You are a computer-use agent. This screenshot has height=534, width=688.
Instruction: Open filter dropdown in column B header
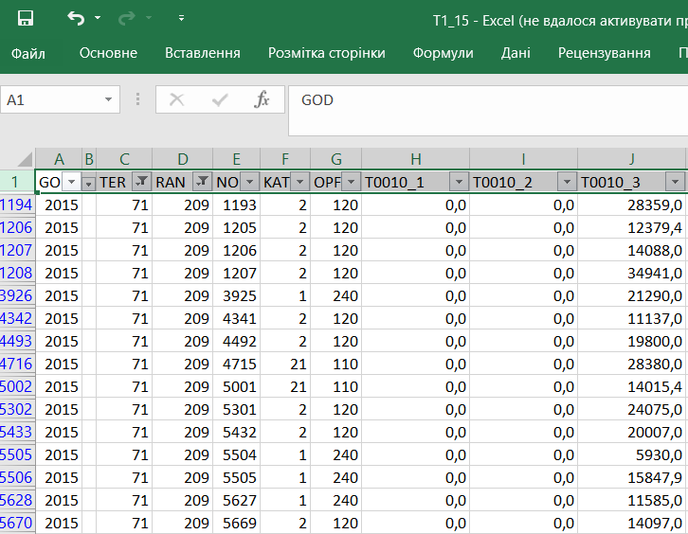click(89, 184)
